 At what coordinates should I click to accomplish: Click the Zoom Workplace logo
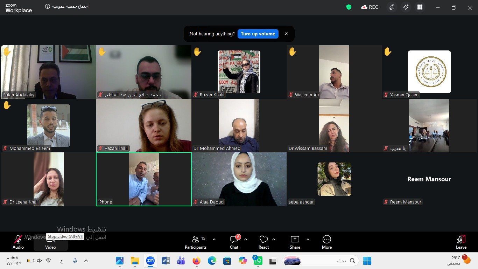pyautogui.click(x=19, y=8)
